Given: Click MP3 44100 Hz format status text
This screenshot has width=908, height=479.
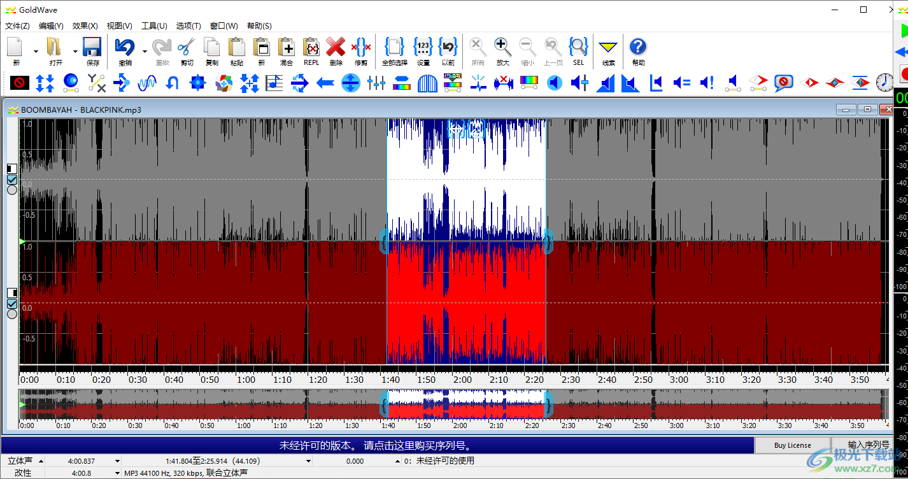Looking at the screenshot, I should pos(186,473).
